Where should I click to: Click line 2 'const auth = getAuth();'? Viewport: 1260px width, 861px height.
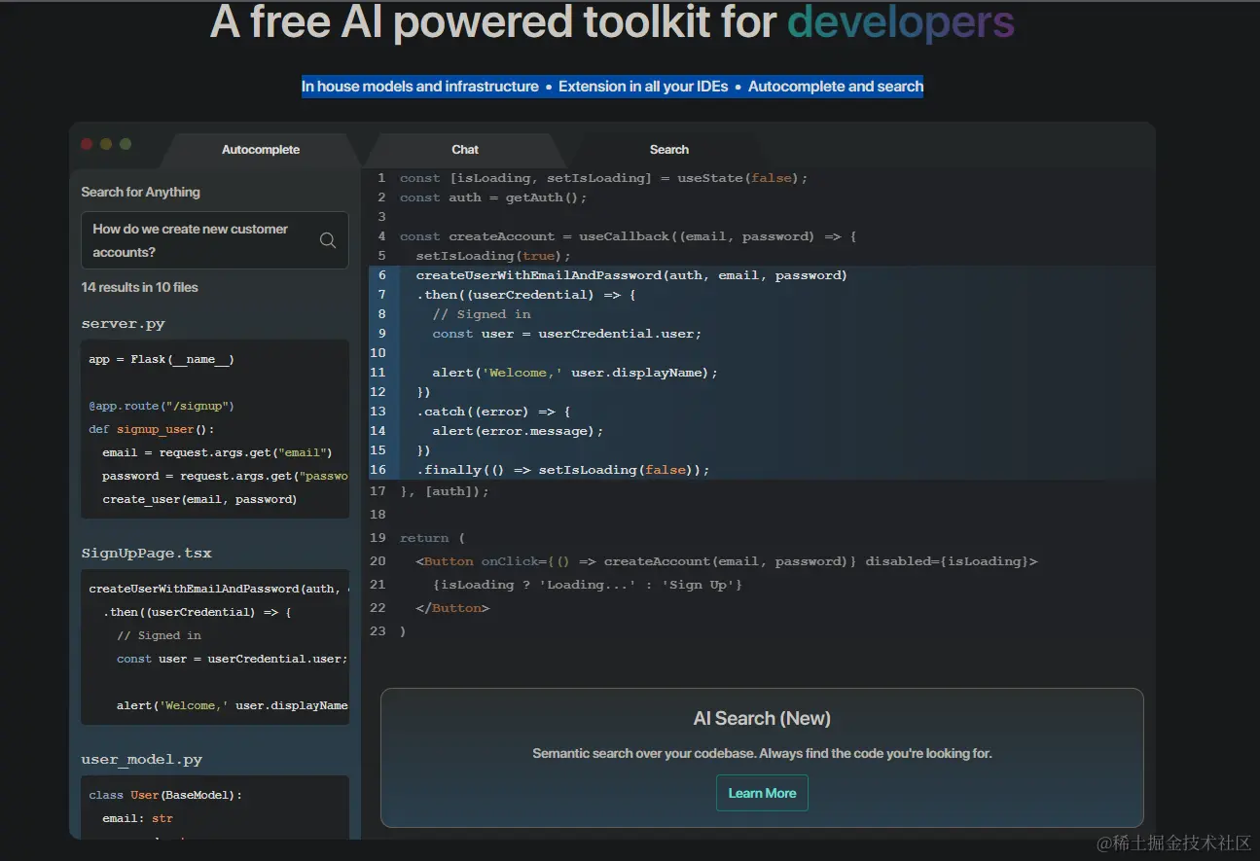click(x=494, y=197)
